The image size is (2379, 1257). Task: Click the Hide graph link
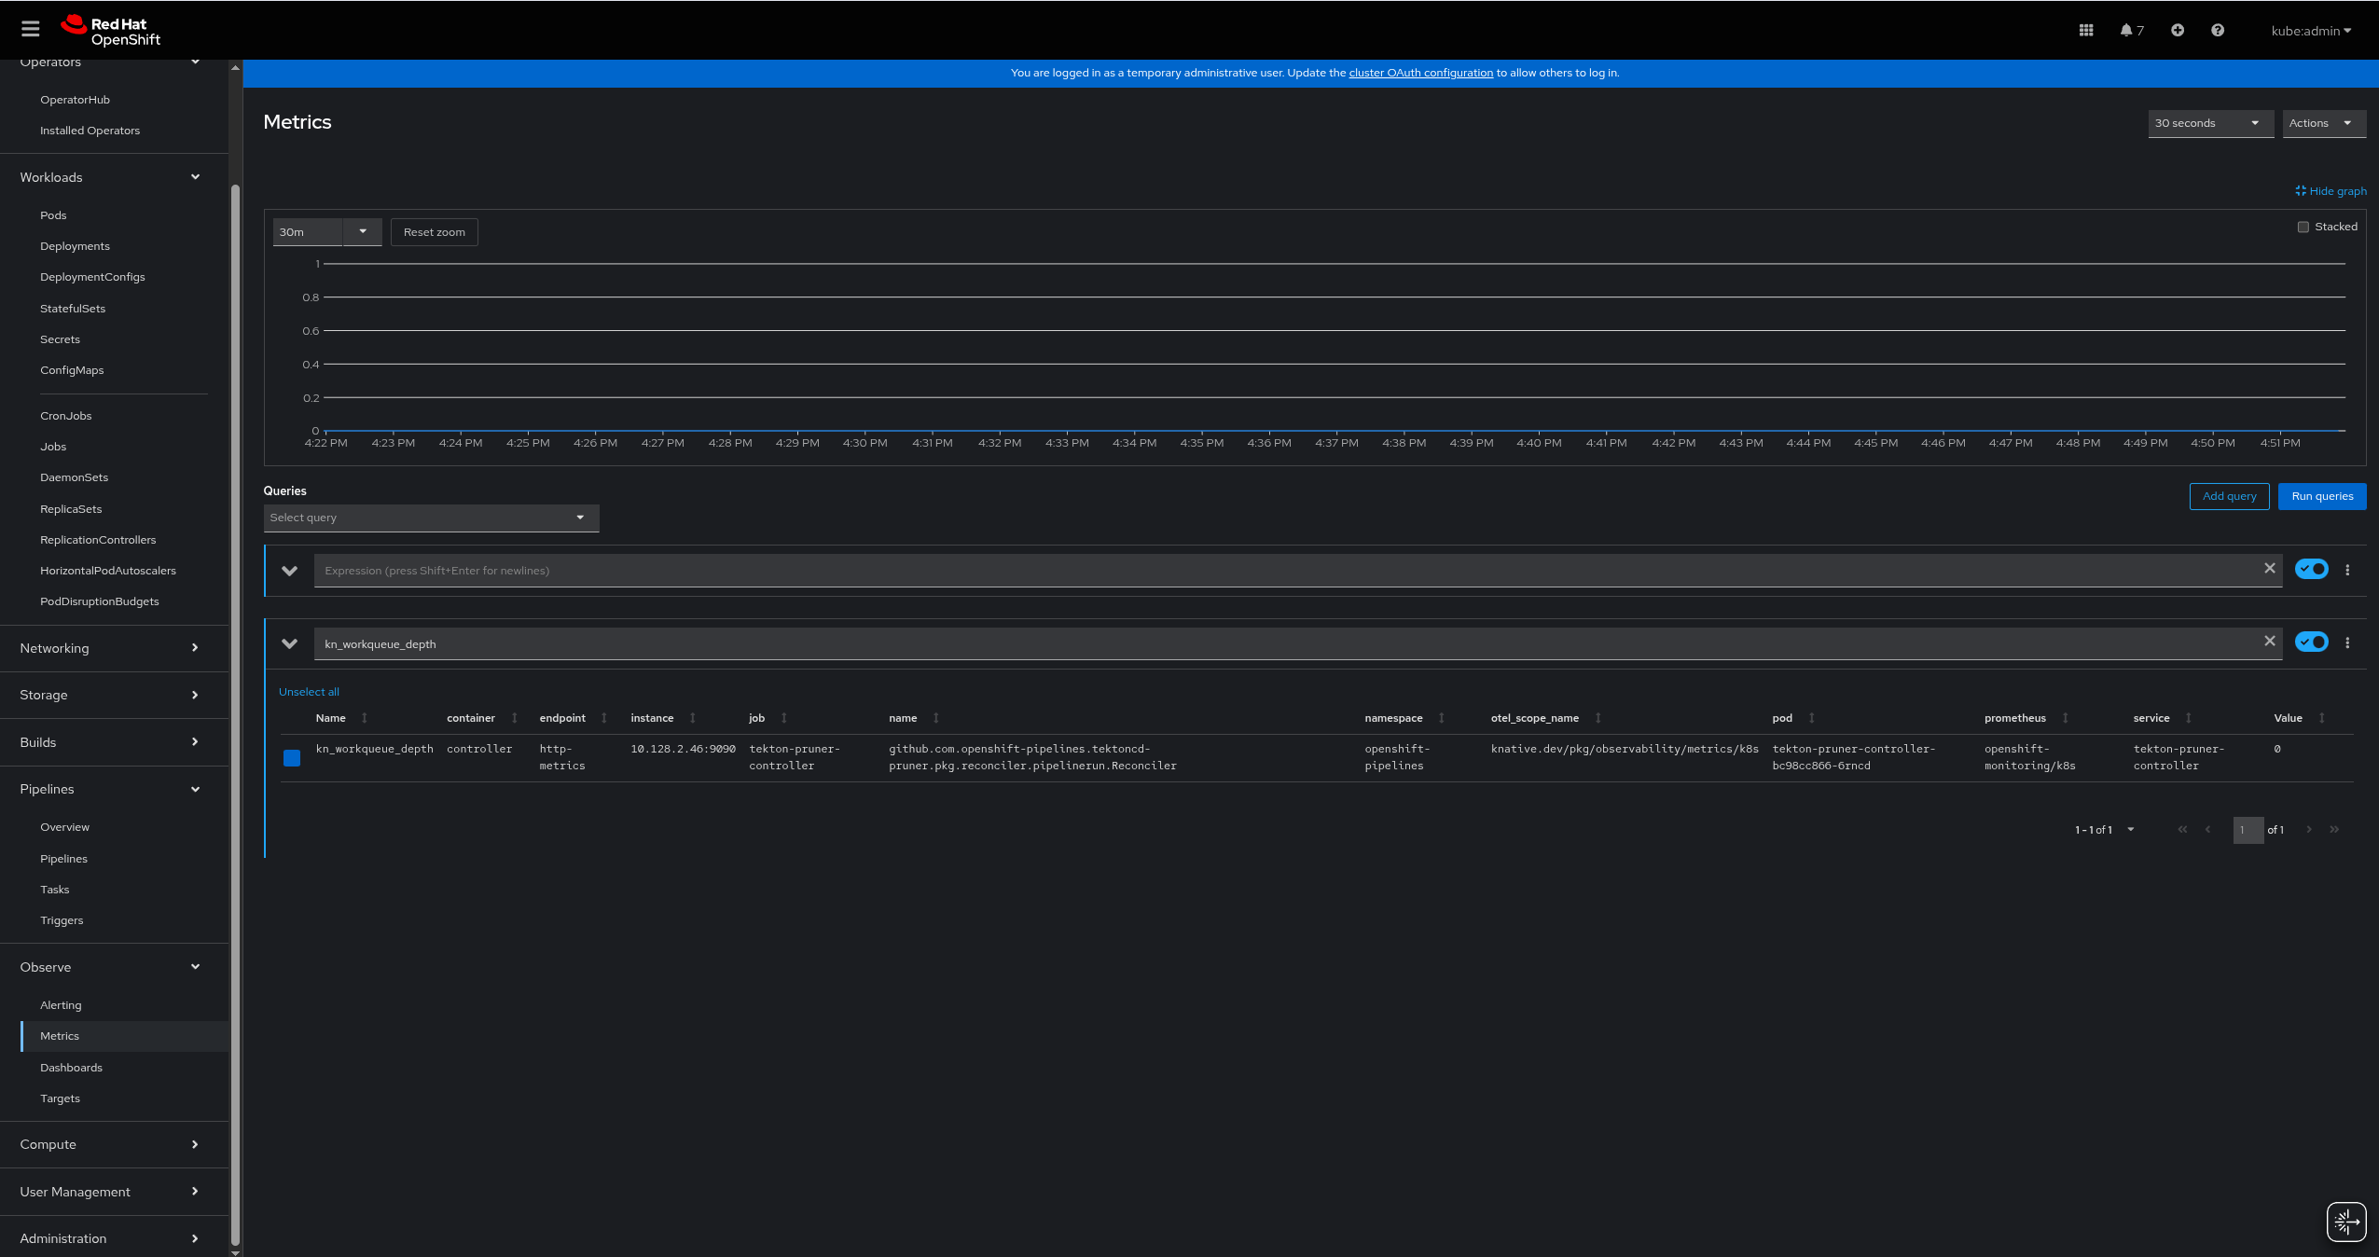coord(2331,191)
